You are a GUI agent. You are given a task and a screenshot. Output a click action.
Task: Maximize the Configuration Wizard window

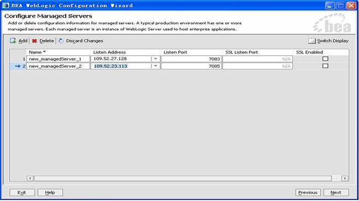tap(340, 6)
